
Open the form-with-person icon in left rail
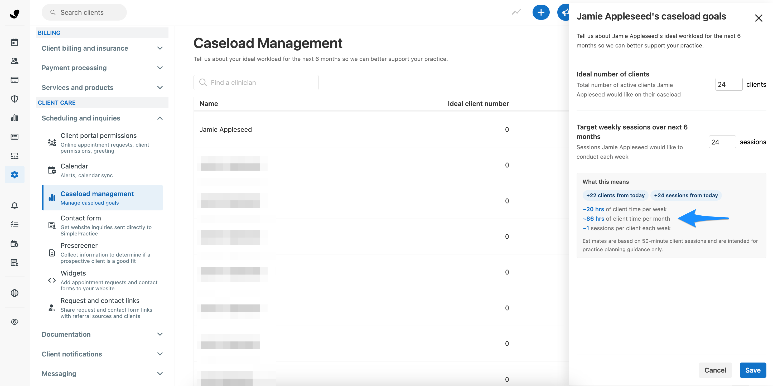pos(15,263)
